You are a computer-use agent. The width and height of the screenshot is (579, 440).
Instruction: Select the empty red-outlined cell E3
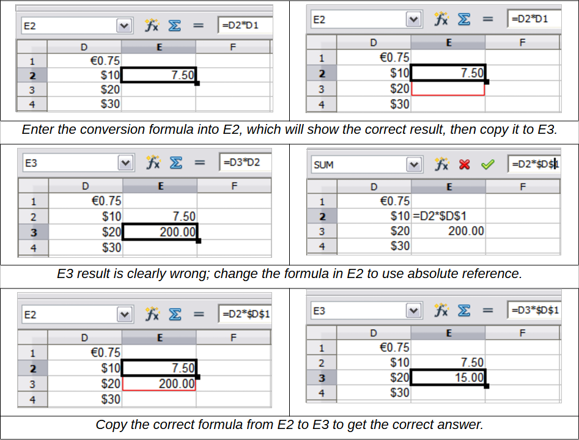[448, 89]
